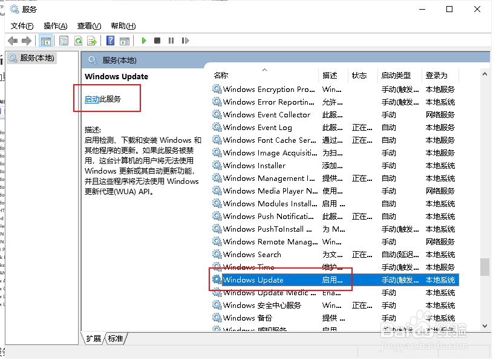Click the scrollbar down arrow
This screenshot has width=496, height=363.
click(485, 326)
